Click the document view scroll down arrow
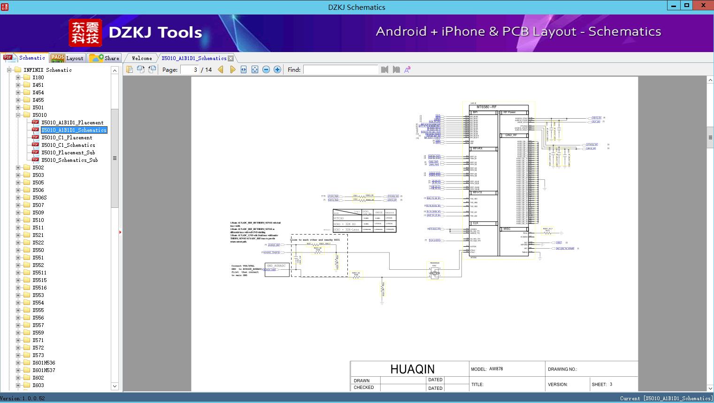 (710, 388)
